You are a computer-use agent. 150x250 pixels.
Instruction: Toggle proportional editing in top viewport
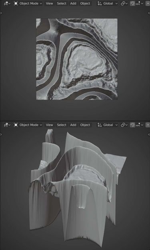pyautogui.click(x=148, y=3)
